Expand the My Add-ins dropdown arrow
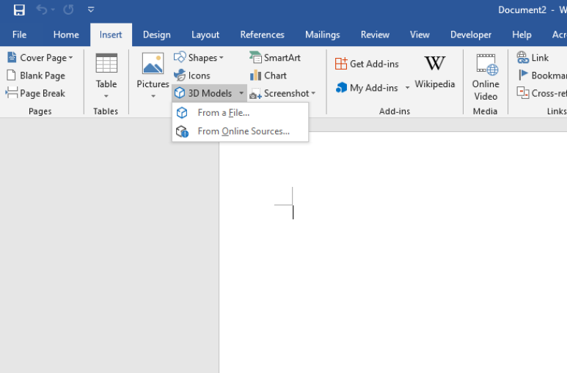The image size is (567, 373). [x=408, y=88]
